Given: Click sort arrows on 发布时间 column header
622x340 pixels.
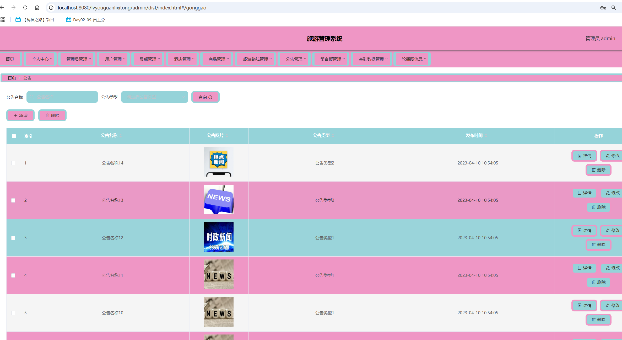Looking at the screenshot, I should click(x=486, y=136).
